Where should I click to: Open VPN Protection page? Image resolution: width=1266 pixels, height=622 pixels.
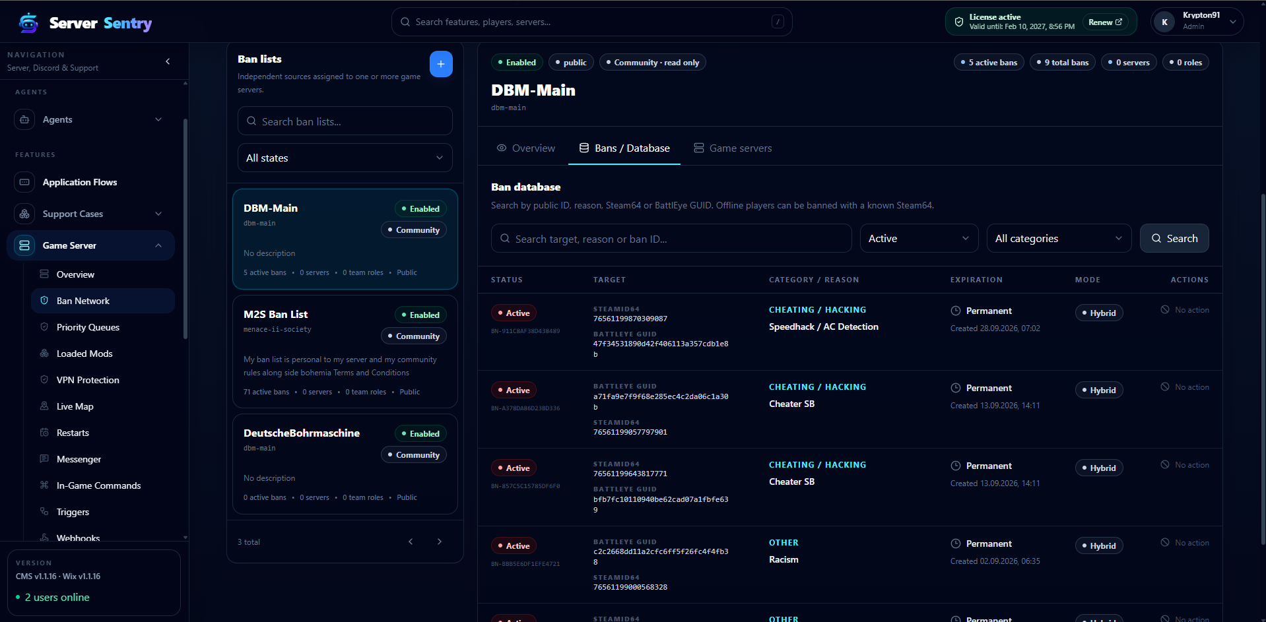(x=103, y=380)
